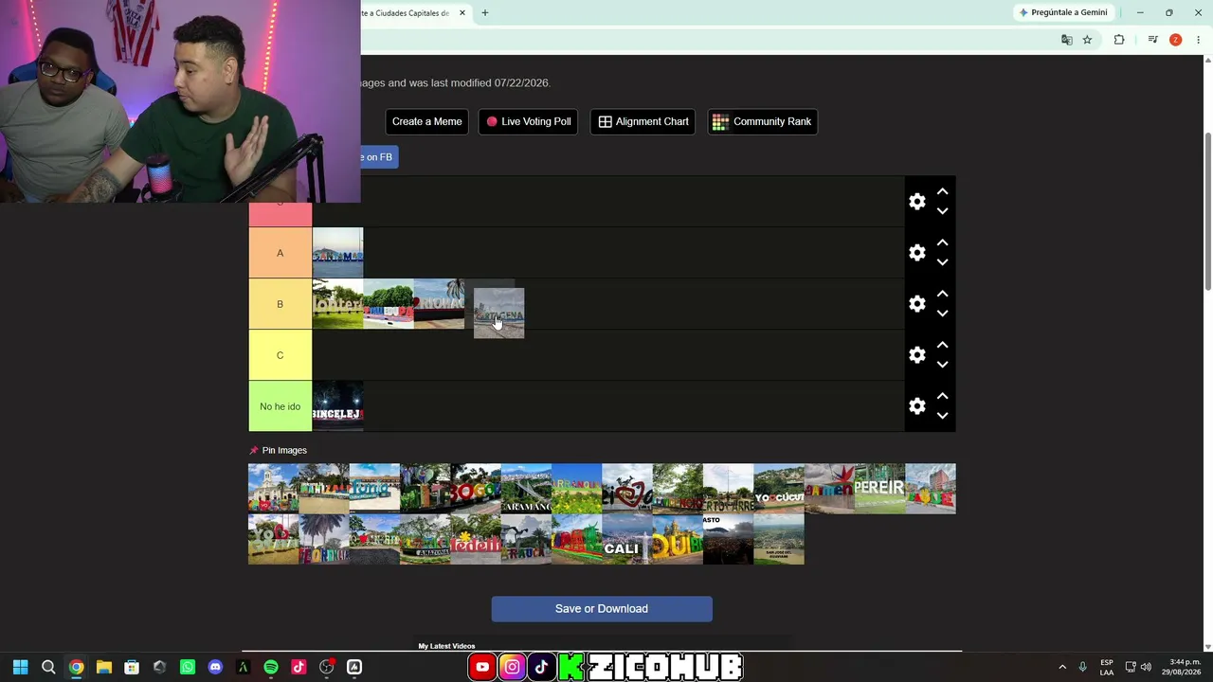The image size is (1213, 682).
Task: Pick the Quibdó image from the pool
Action: 678,539
